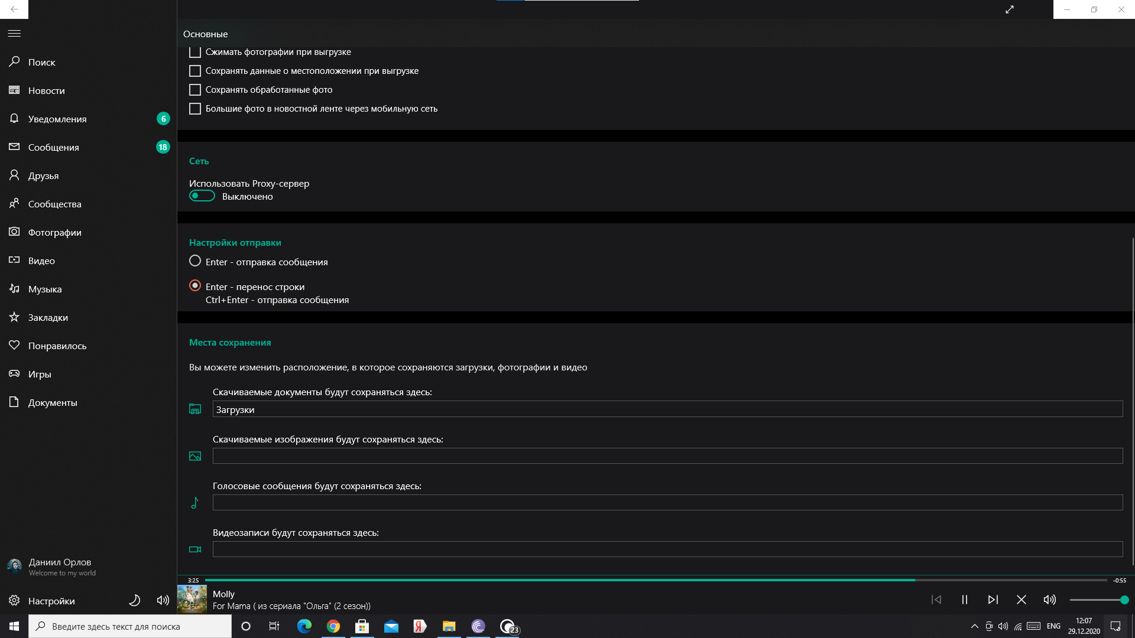Click the night mode moon icon
Image resolution: width=1135 pixels, height=638 pixels.
(135, 600)
